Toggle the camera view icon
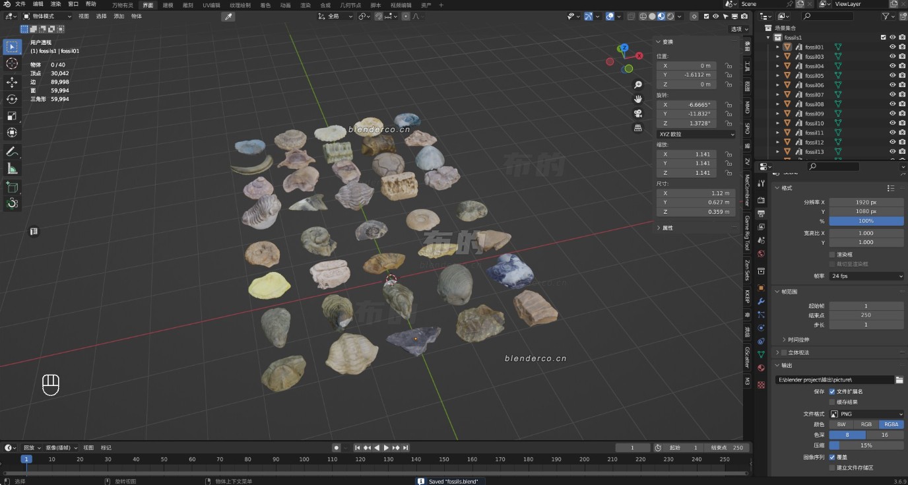This screenshot has width=908, height=485. [x=638, y=113]
